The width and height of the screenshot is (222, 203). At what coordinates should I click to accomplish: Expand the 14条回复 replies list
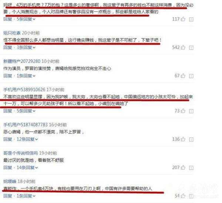(x=27, y=168)
